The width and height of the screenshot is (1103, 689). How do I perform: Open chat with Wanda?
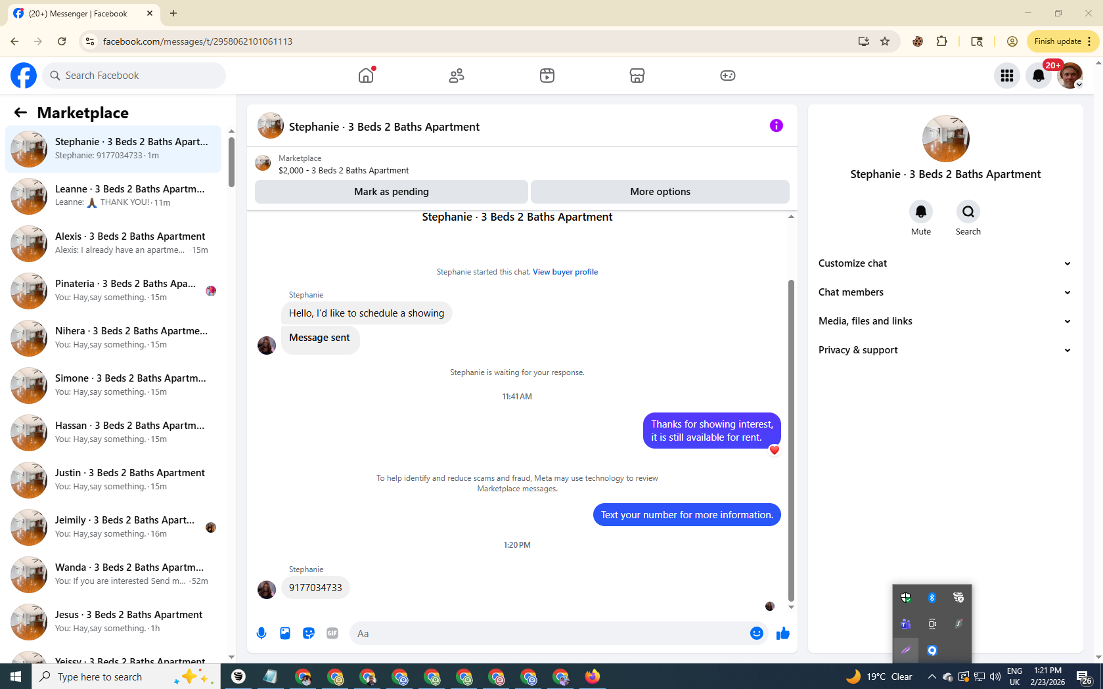[113, 575]
